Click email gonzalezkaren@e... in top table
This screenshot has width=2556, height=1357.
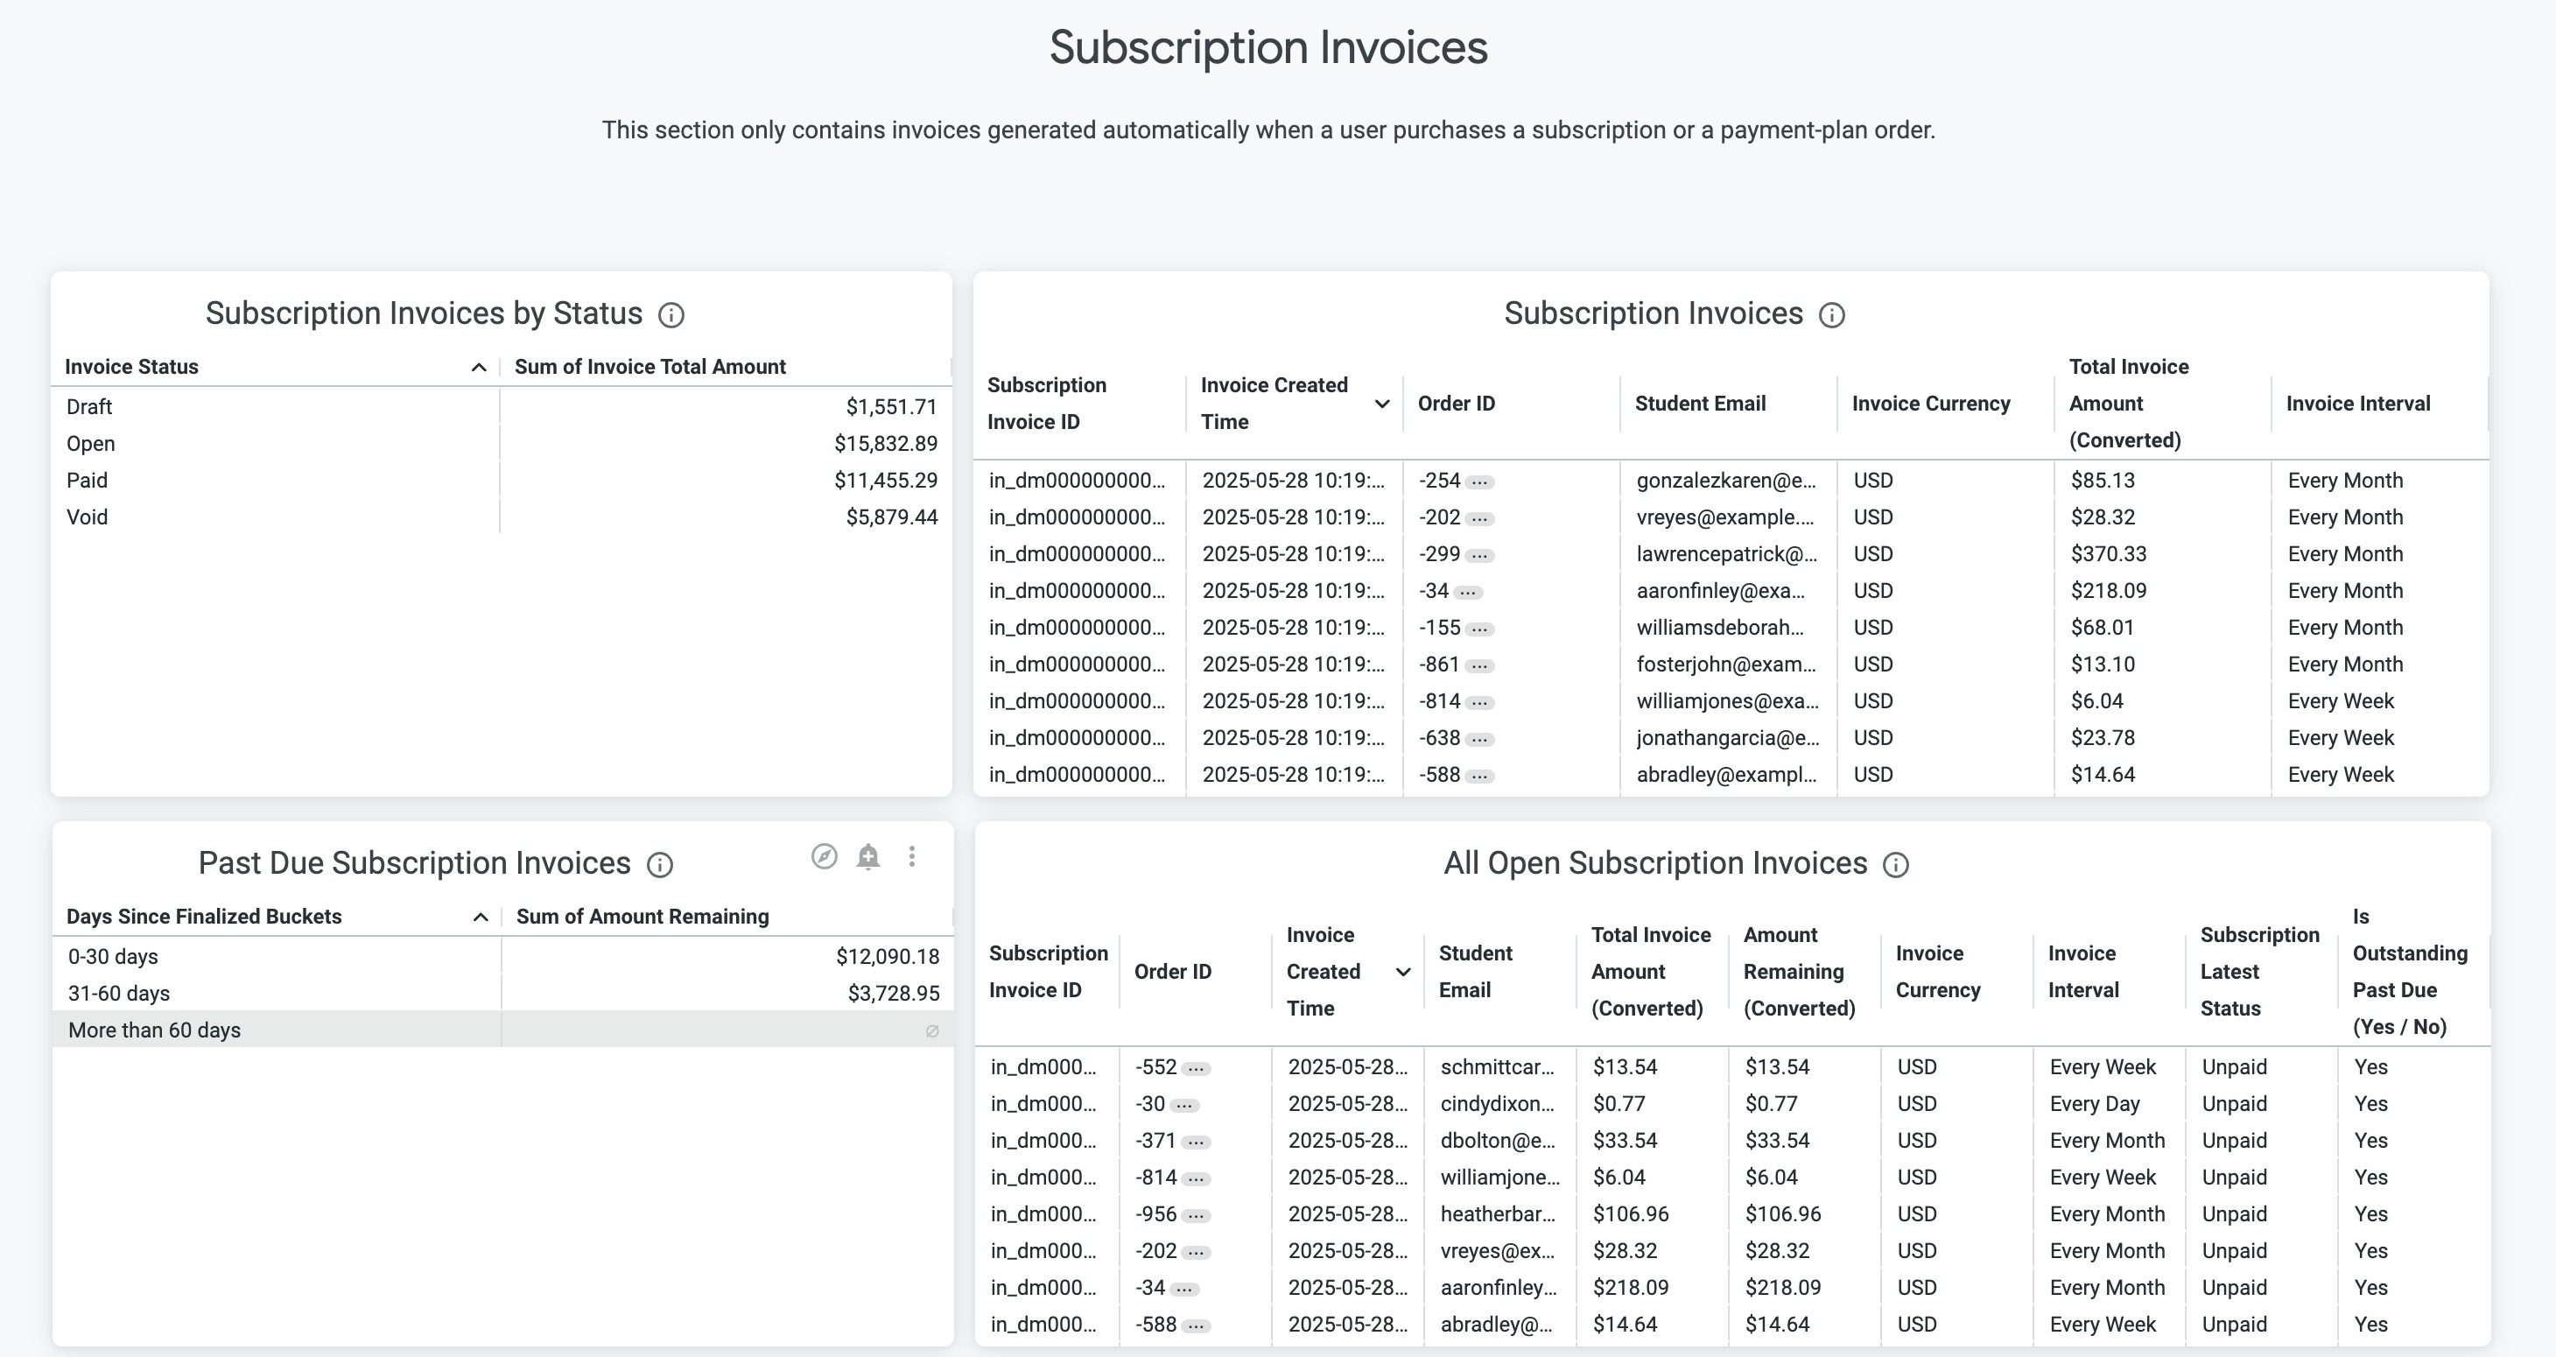1725,481
